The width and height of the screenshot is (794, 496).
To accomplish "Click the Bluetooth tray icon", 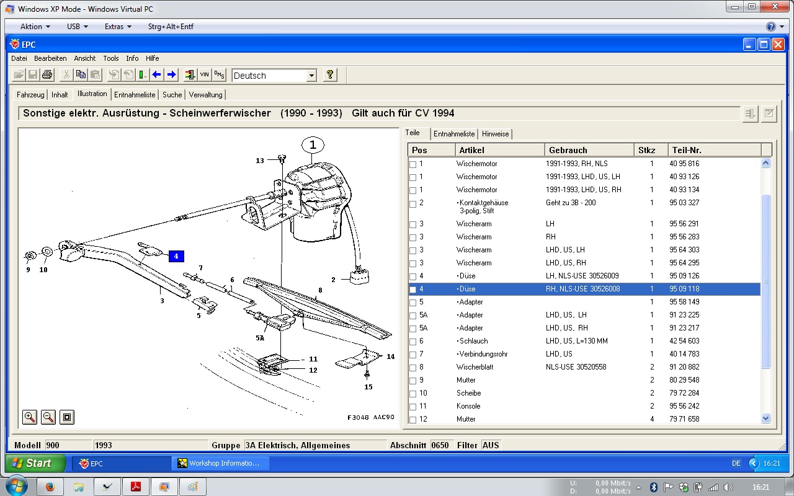I will [x=654, y=487].
